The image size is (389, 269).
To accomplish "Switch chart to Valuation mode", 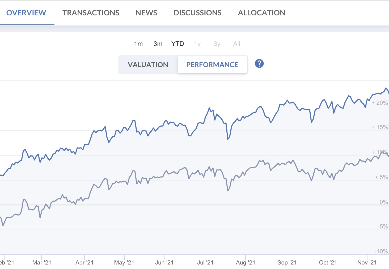I will coord(148,65).
